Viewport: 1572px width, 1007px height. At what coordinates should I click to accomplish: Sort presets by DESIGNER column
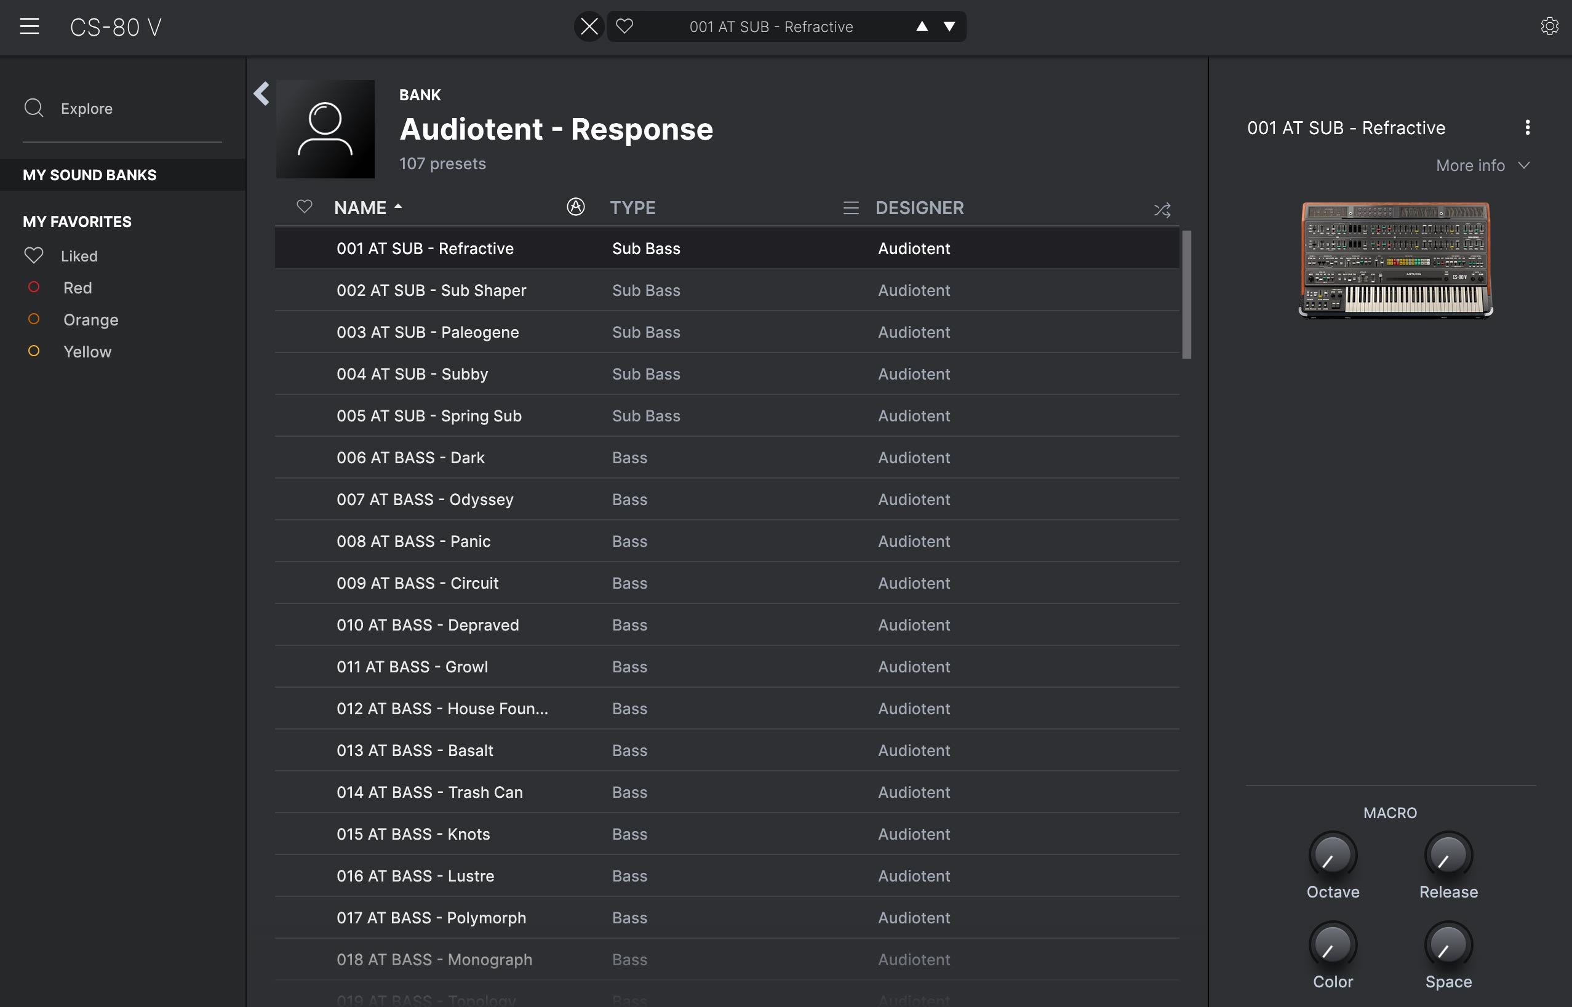pos(919,208)
